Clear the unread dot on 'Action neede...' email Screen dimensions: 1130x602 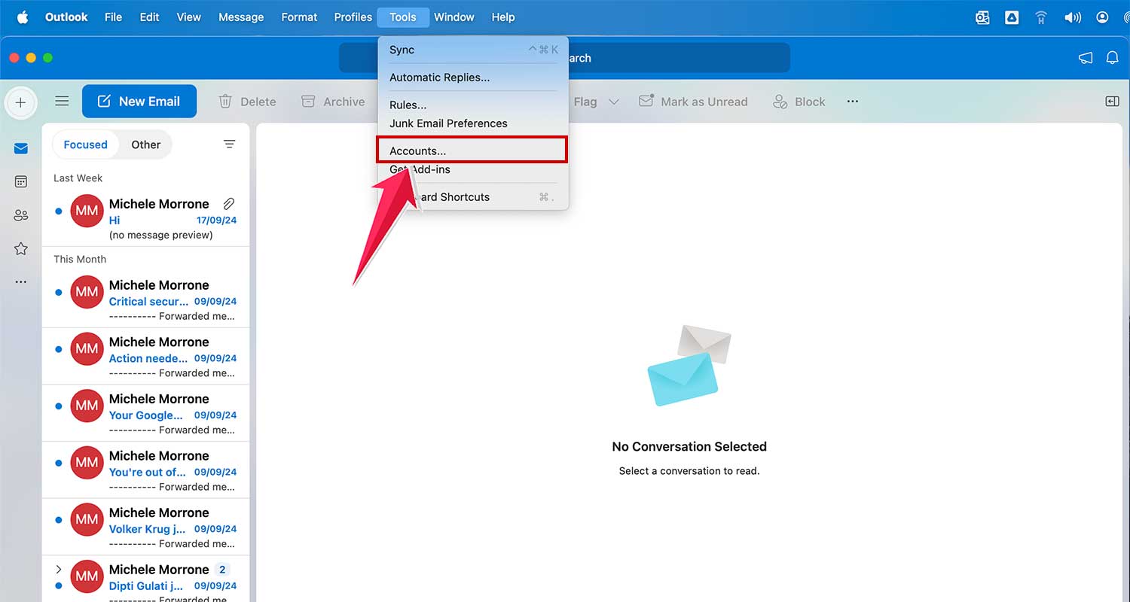(59, 348)
